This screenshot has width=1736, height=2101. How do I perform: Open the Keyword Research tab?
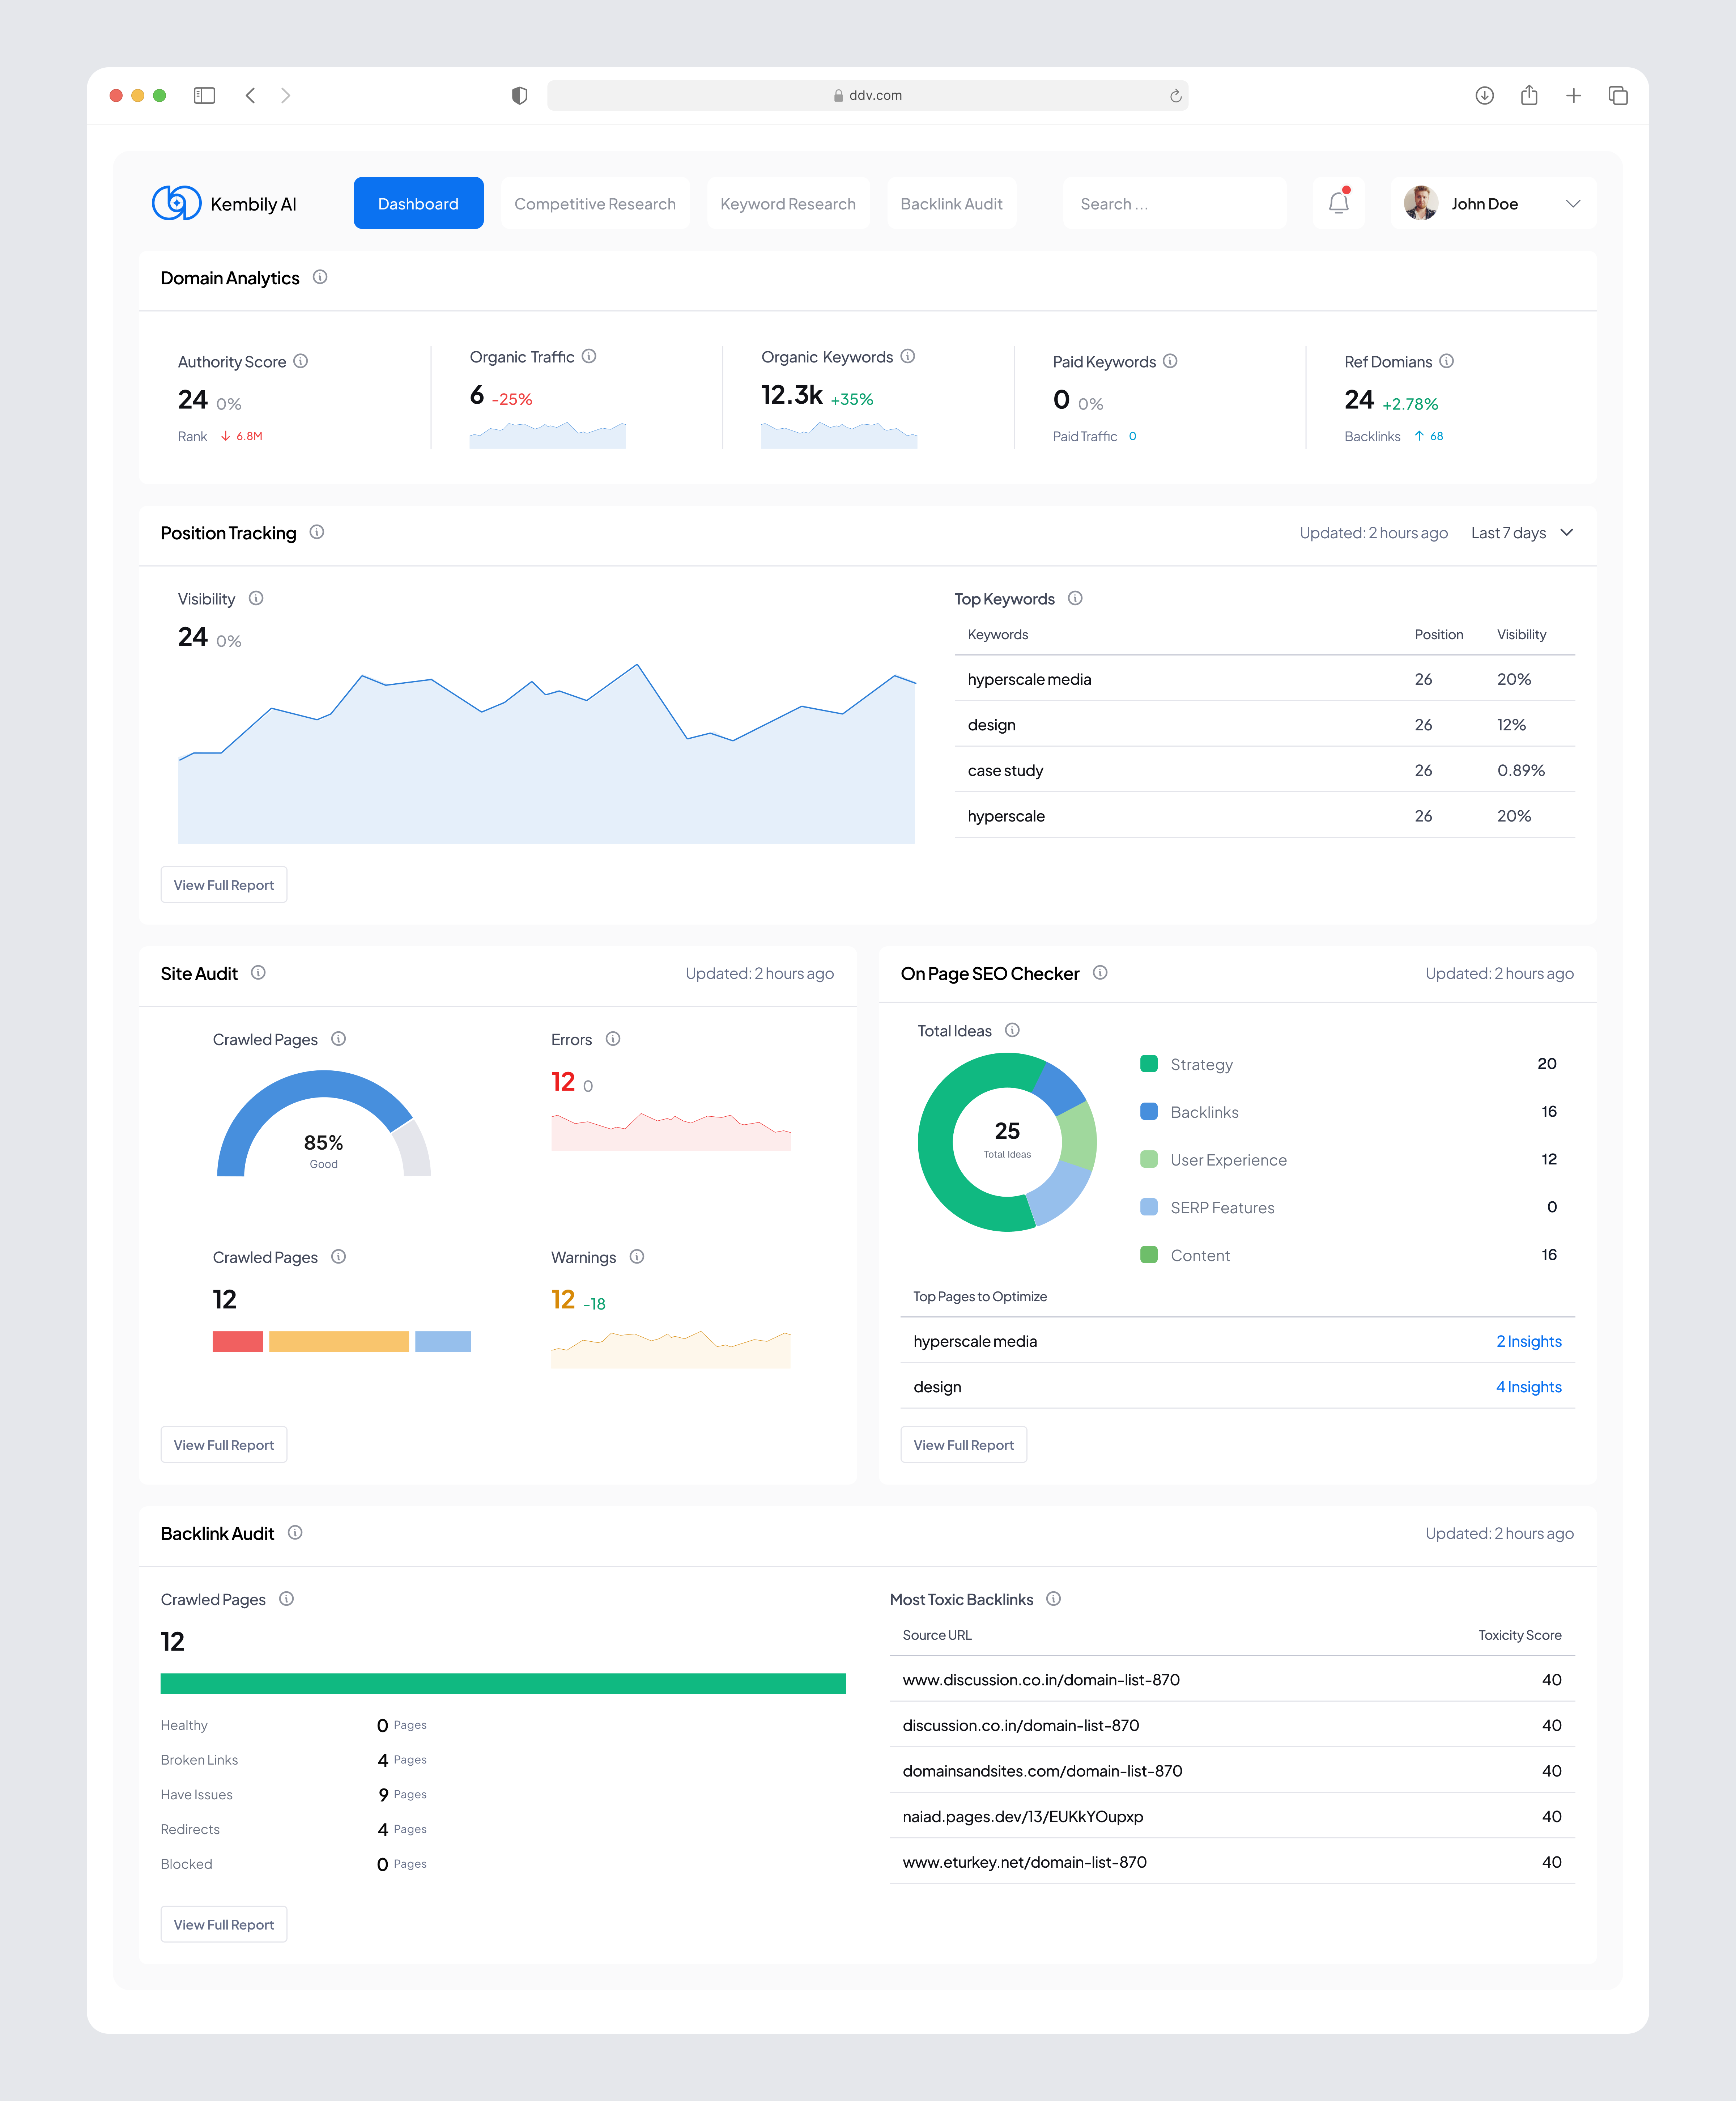click(x=788, y=203)
